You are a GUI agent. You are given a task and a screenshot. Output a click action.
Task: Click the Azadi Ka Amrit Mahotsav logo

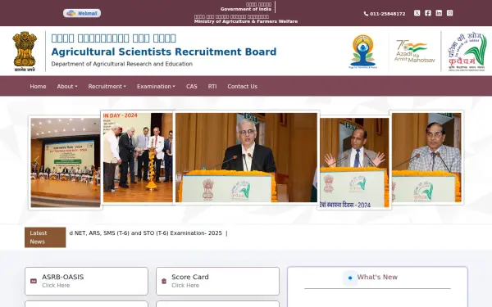(x=414, y=52)
